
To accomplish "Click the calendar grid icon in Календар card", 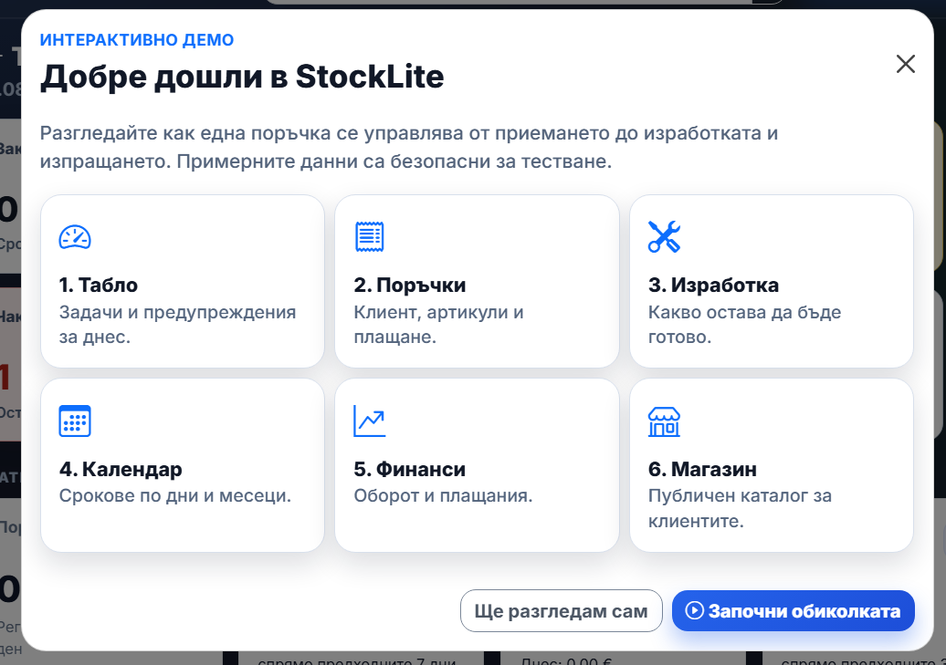I will (x=75, y=421).
